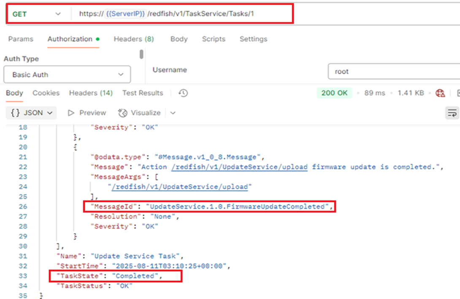460x299 pixels.
Task: Click the response history clock icon
Action: (183, 93)
